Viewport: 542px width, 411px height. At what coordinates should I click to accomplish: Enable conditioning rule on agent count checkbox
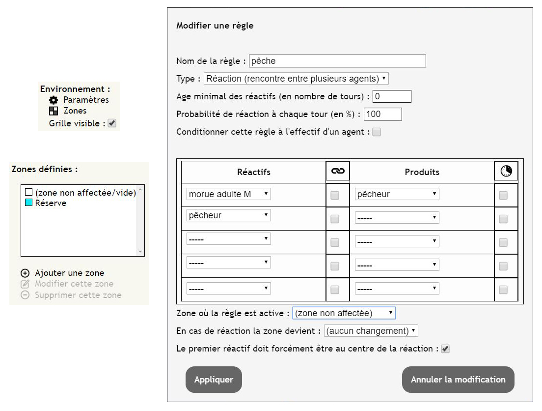(377, 132)
